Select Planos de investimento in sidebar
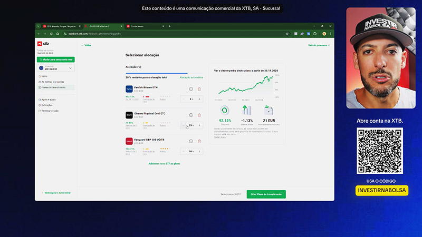 coord(56,87)
